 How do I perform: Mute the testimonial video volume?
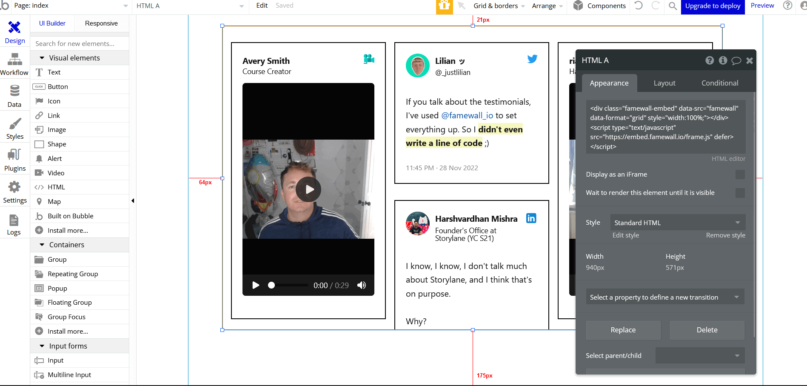(362, 285)
